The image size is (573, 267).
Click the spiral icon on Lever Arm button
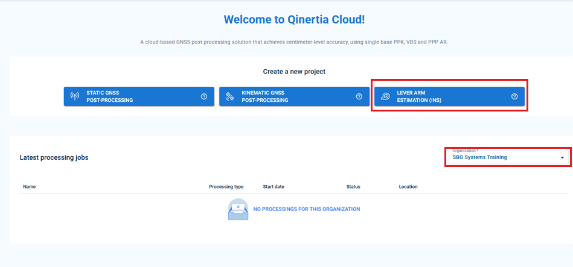[x=385, y=96]
